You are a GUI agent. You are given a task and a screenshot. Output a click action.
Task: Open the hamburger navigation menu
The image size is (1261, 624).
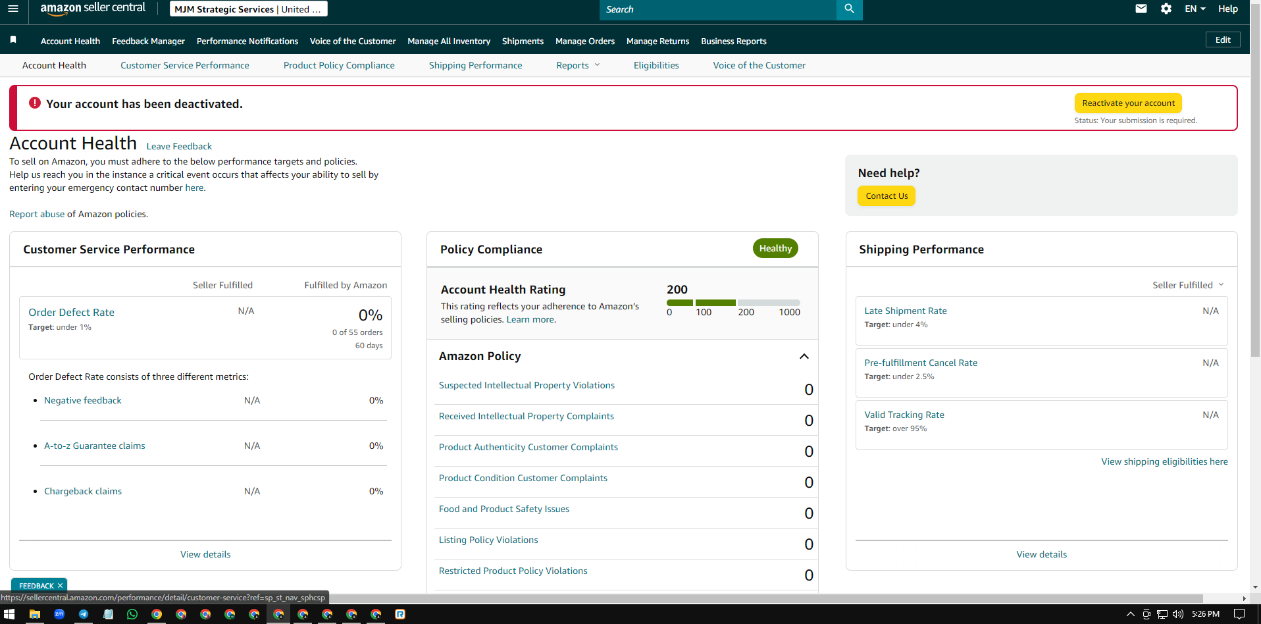point(13,9)
